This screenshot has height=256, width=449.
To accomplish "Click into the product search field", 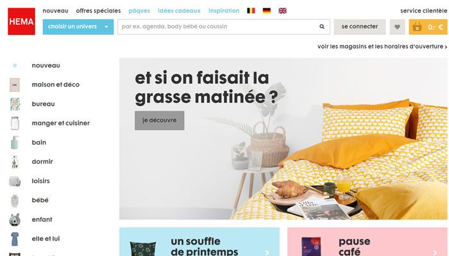I will point(218,27).
